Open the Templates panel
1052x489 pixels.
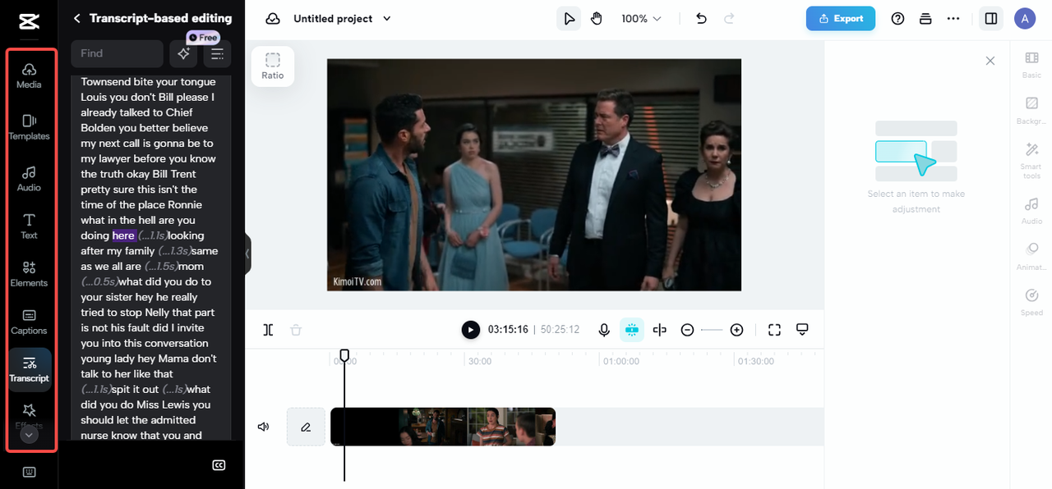(29, 126)
